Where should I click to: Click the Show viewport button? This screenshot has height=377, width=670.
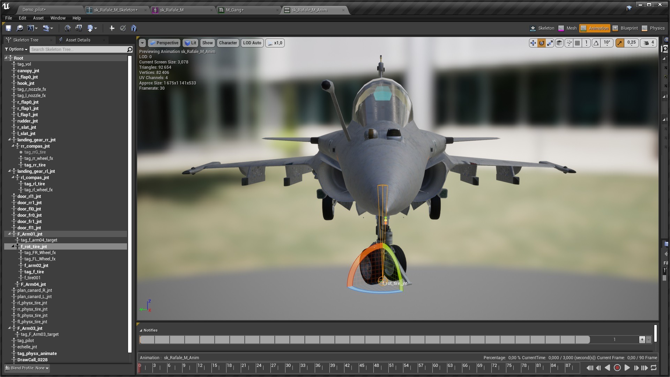[207, 43]
